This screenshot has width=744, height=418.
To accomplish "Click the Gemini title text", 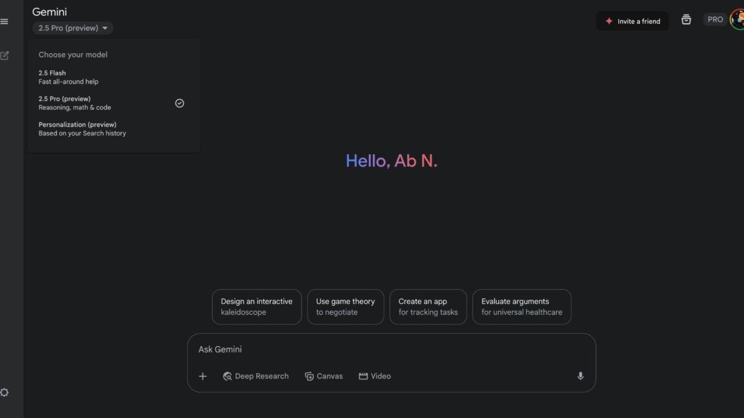I will (50, 12).
